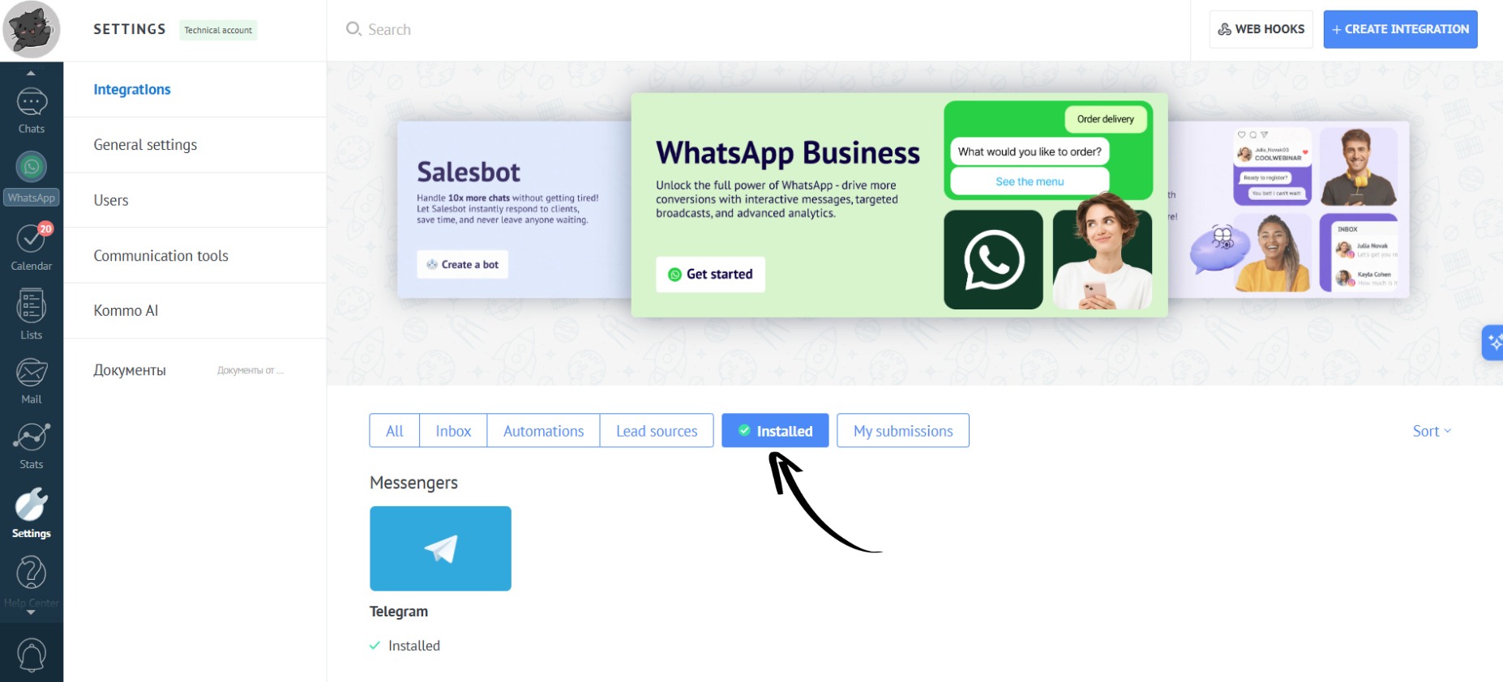Click the Web Hooks button
This screenshot has width=1503, height=682.
[x=1261, y=29]
